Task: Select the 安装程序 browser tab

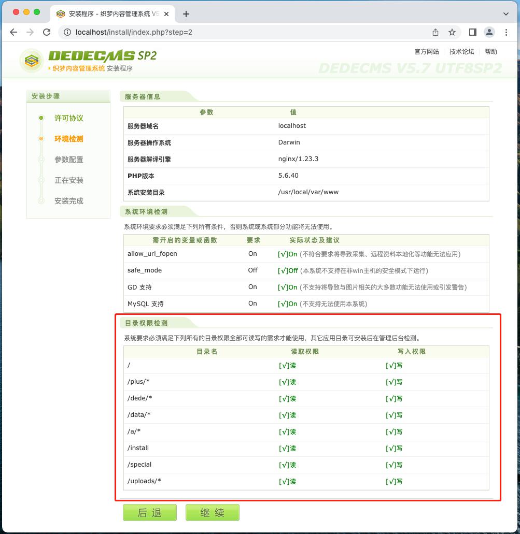Action: pyautogui.click(x=113, y=14)
